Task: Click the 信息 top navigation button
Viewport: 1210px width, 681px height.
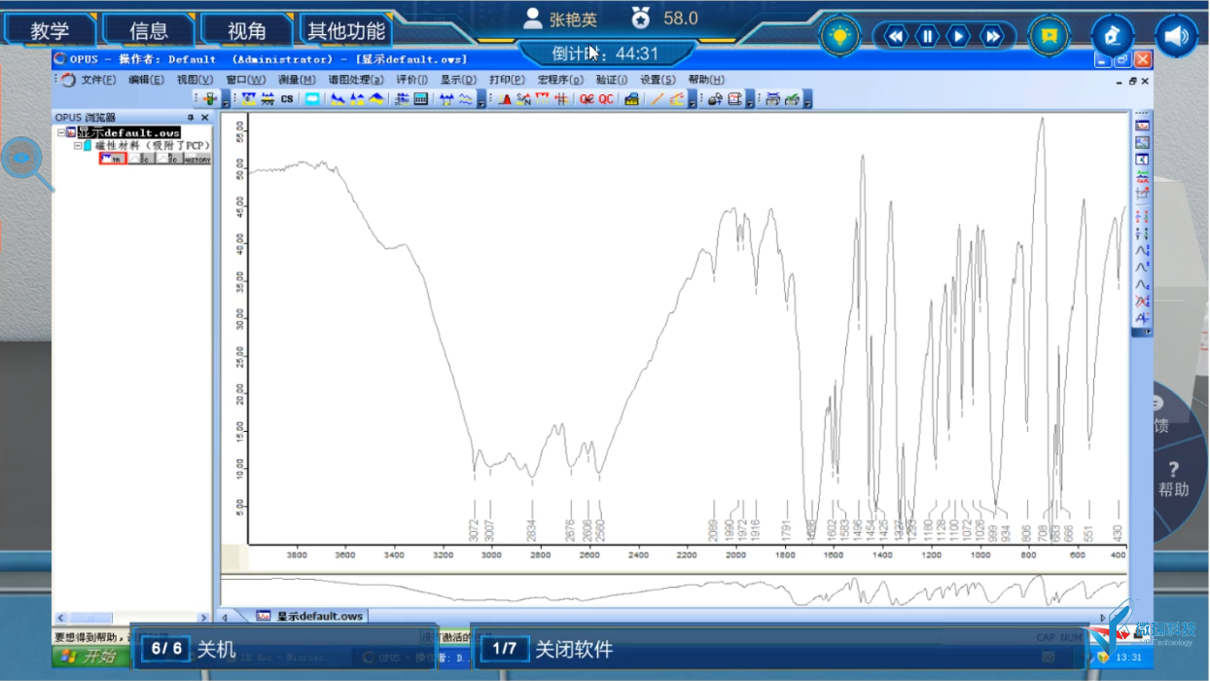Action: (x=149, y=31)
